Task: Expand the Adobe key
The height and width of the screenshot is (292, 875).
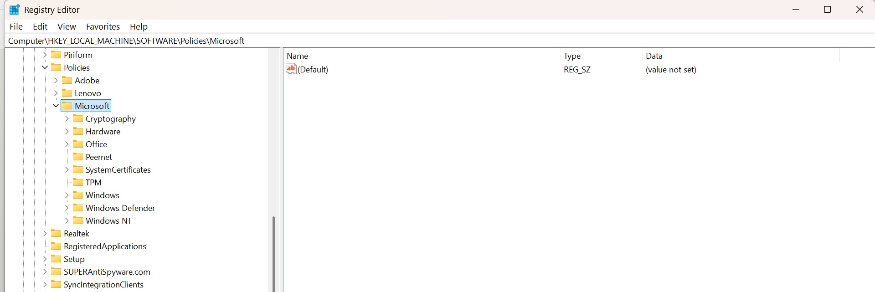Action: 56,80
